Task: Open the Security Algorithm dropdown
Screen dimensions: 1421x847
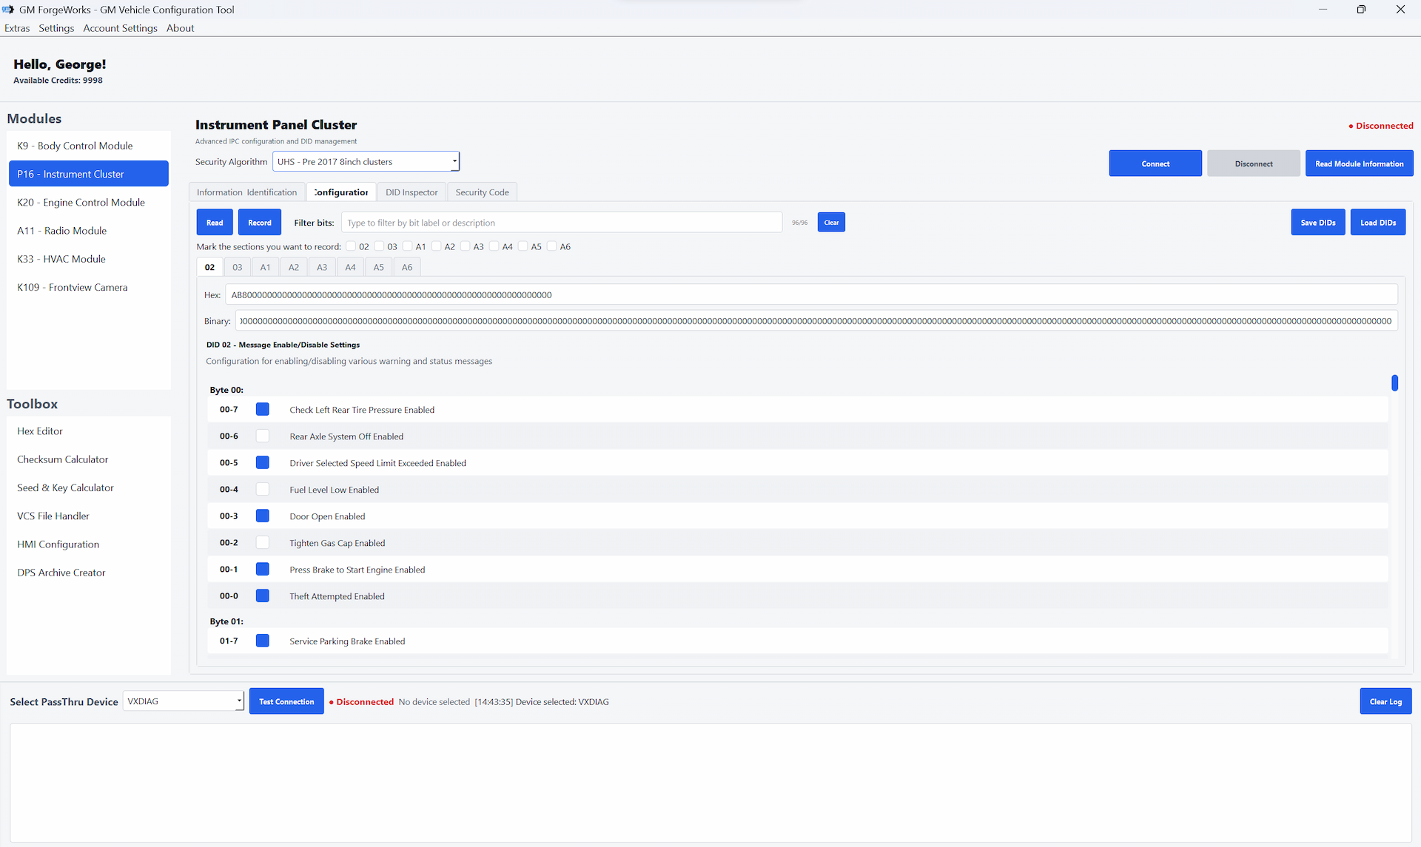Action: pos(453,161)
